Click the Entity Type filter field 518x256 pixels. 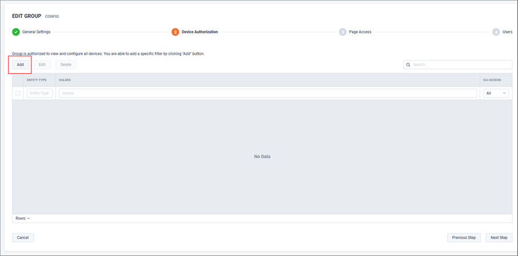tap(39, 93)
